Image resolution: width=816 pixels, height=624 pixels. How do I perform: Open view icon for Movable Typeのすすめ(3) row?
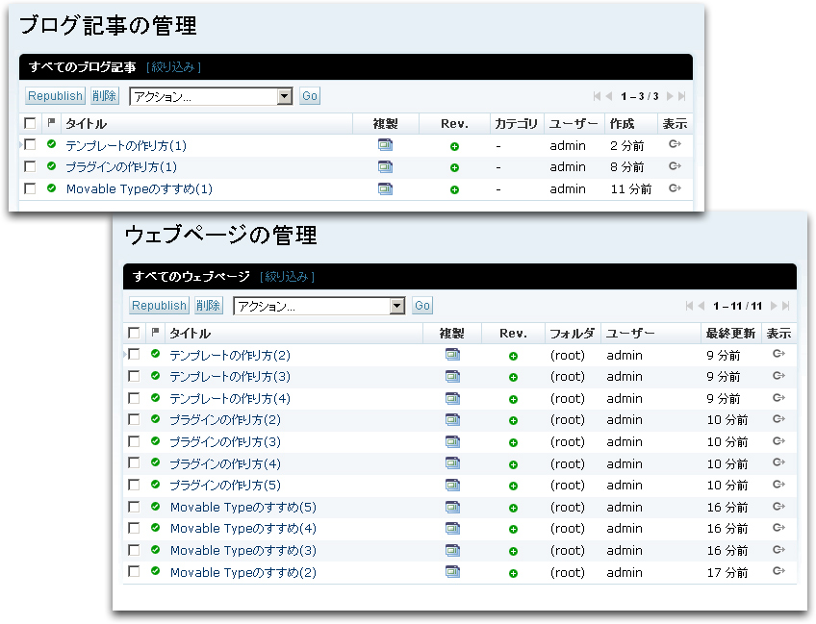(778, 549)
